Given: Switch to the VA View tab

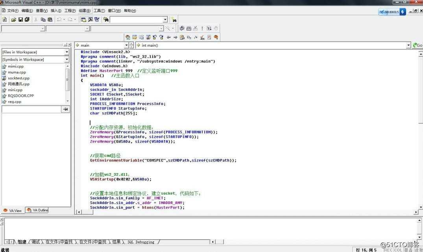Looking at the screenshot, I should point(13,210).
